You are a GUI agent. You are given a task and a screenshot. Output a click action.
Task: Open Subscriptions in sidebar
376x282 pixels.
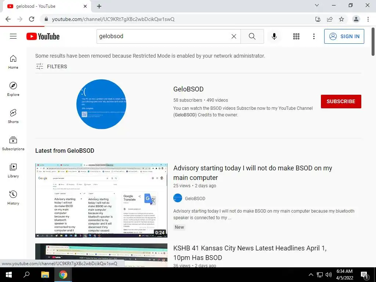13,144
